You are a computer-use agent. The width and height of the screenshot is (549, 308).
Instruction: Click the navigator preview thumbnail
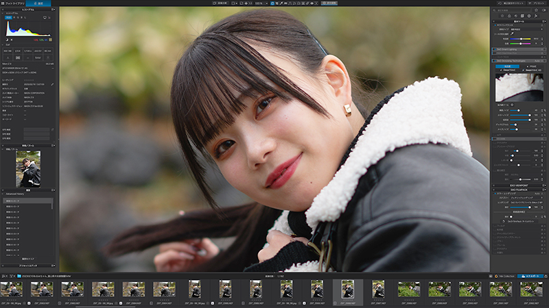click(x=28, y=169)
